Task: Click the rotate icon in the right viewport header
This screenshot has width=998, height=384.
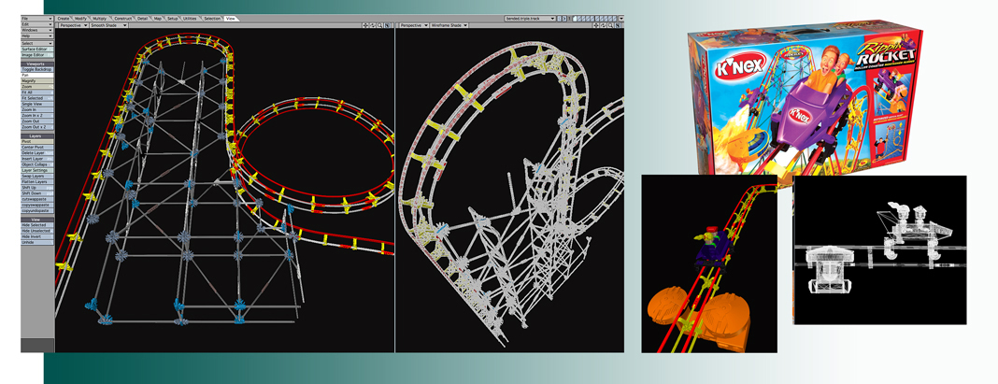Action: point(604,25)
